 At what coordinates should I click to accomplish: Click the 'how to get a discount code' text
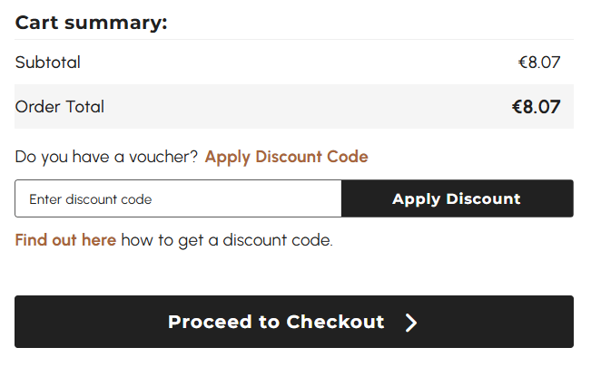[x=227, y=240]
